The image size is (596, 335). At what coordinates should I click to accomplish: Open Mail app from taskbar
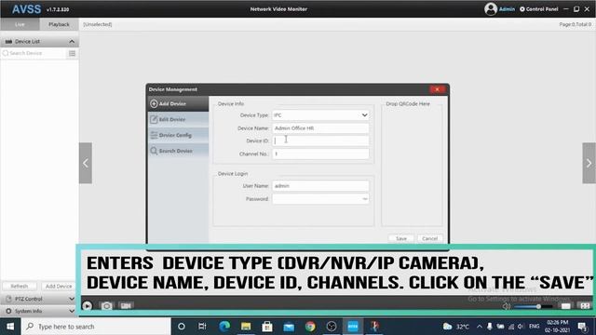pyautogui.click(x=289, y=327)
